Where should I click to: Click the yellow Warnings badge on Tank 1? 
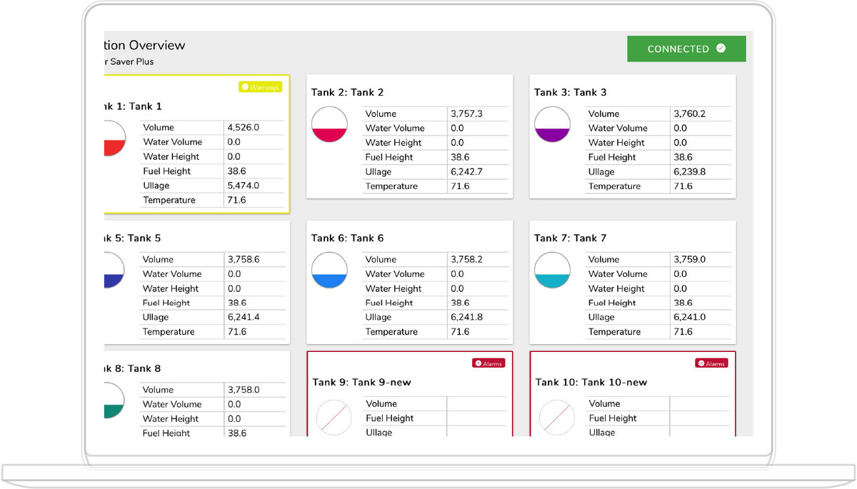coord(261,87)
